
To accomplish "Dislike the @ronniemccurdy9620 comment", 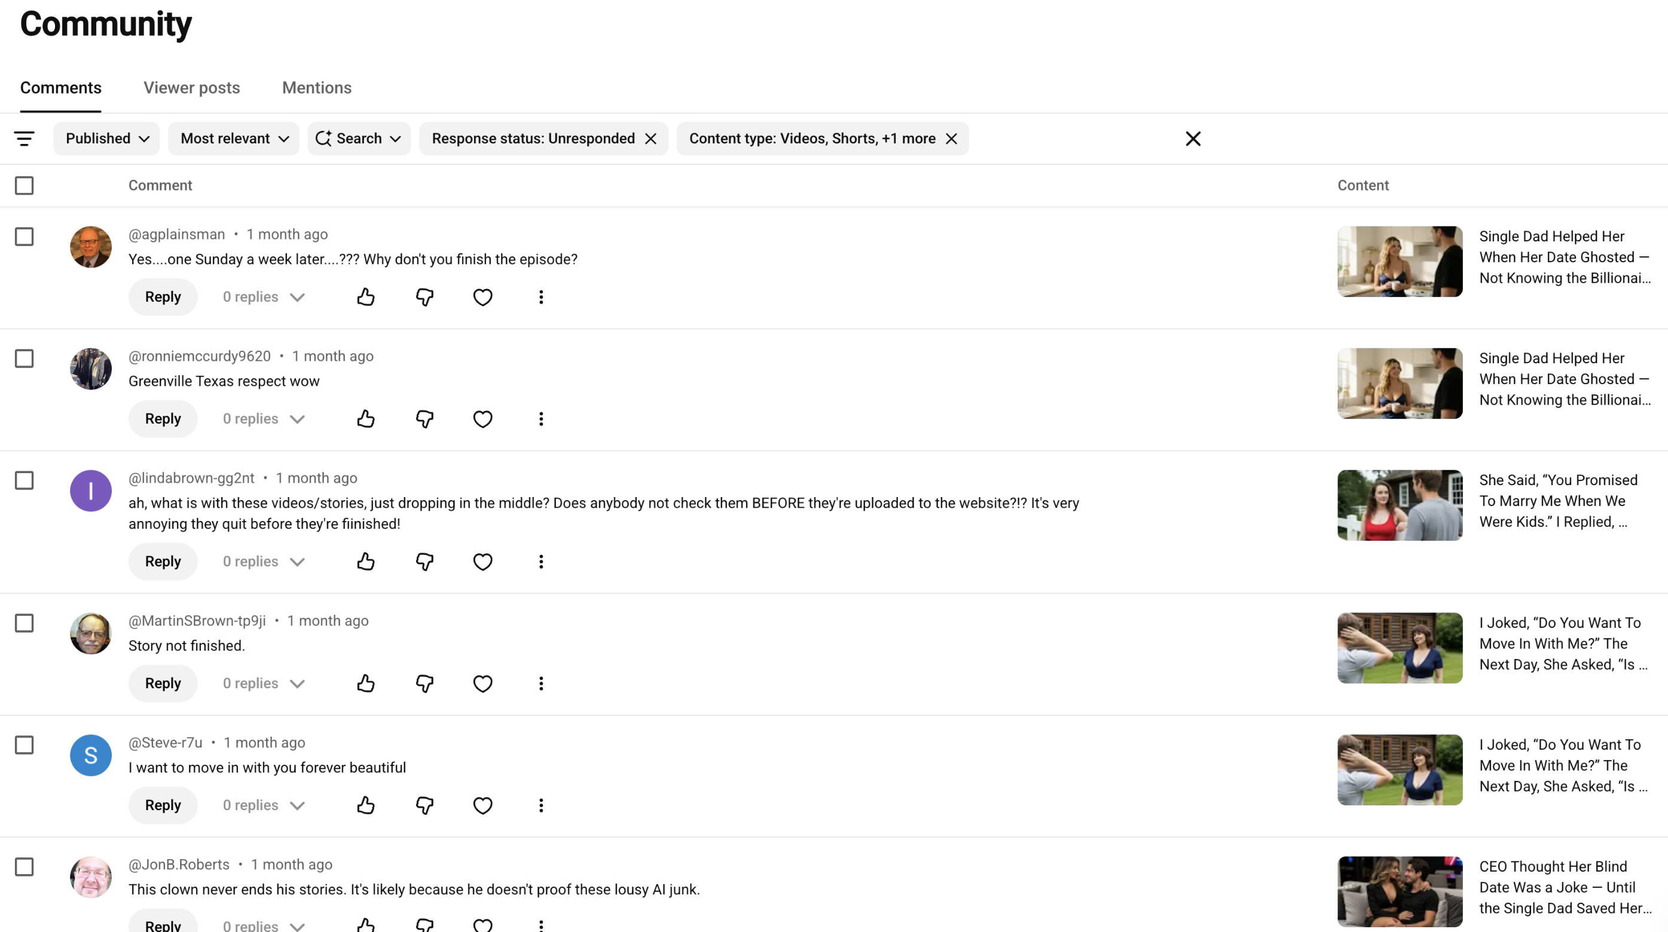I will (424, 419).
